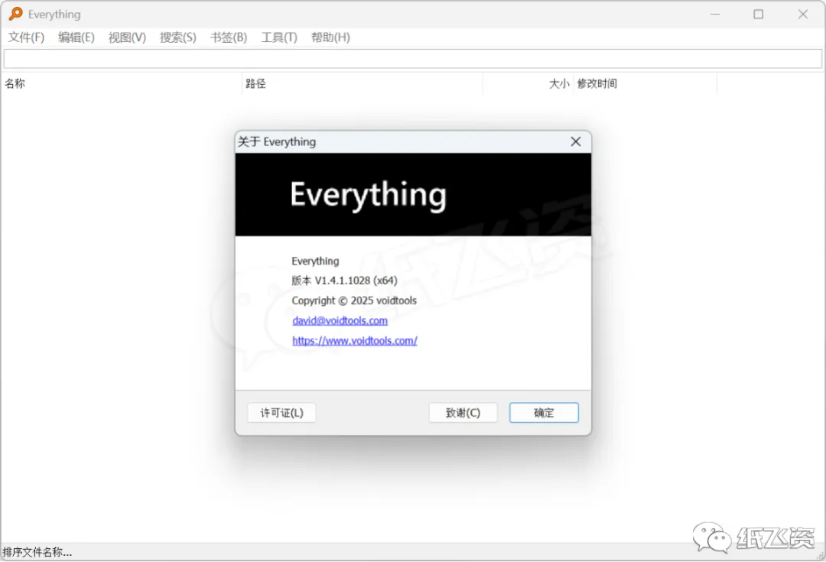Open the 编辑(E) menu

76,37
